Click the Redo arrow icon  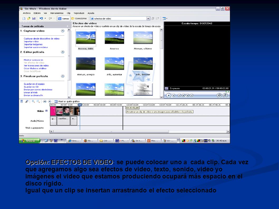pos(50,18)
